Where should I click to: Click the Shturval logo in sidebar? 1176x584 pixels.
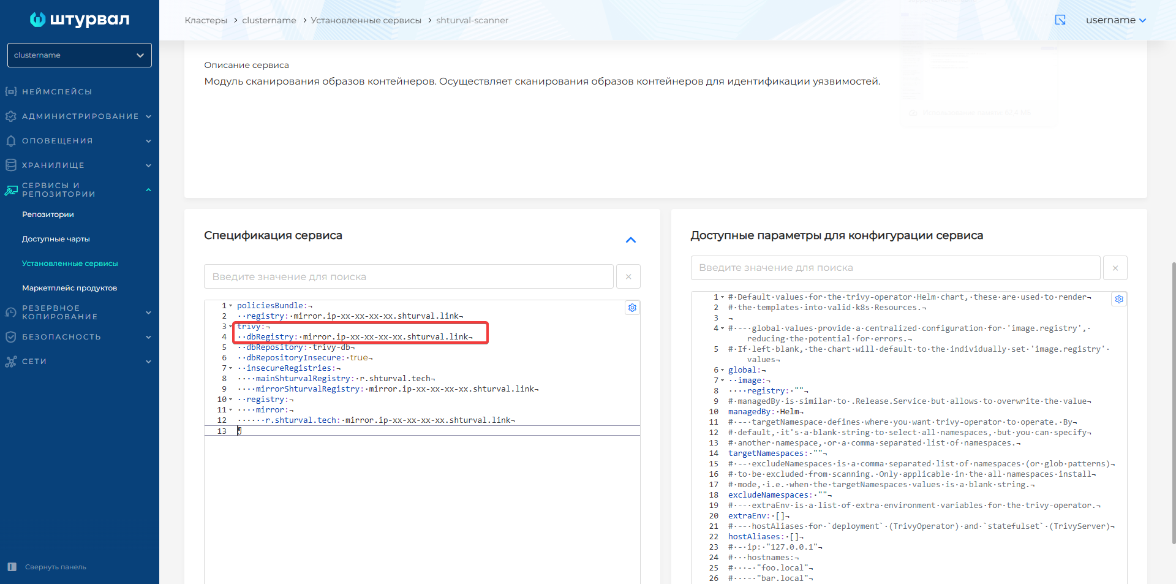[x=80, y=20]
